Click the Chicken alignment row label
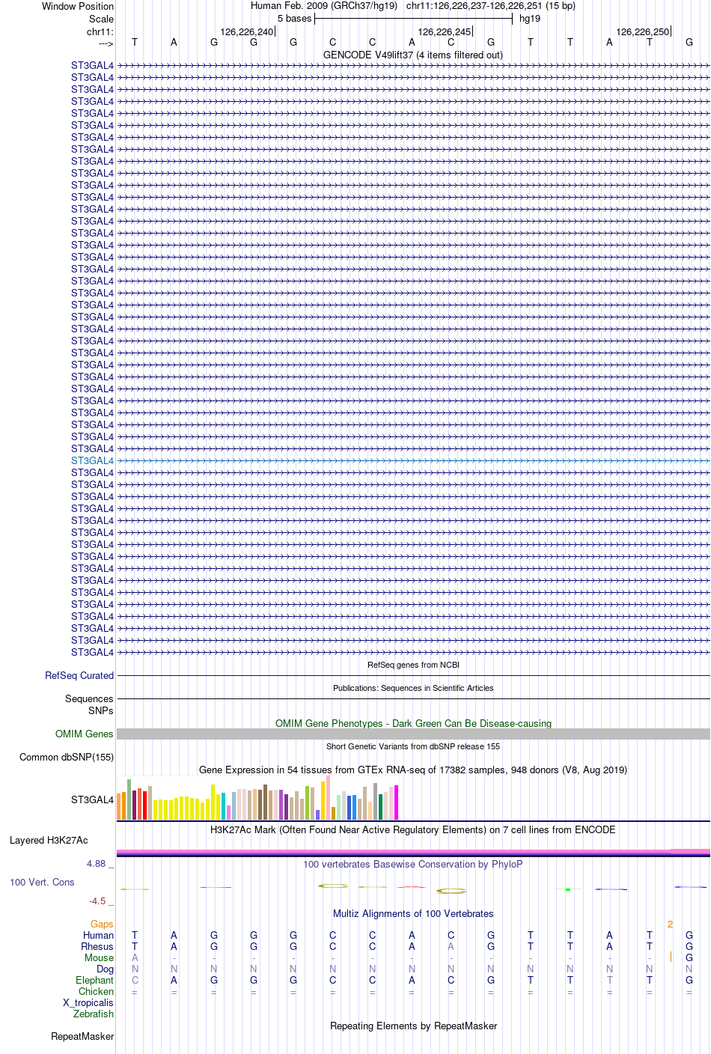Viewport: 711px width, 1054px height. 97,991
